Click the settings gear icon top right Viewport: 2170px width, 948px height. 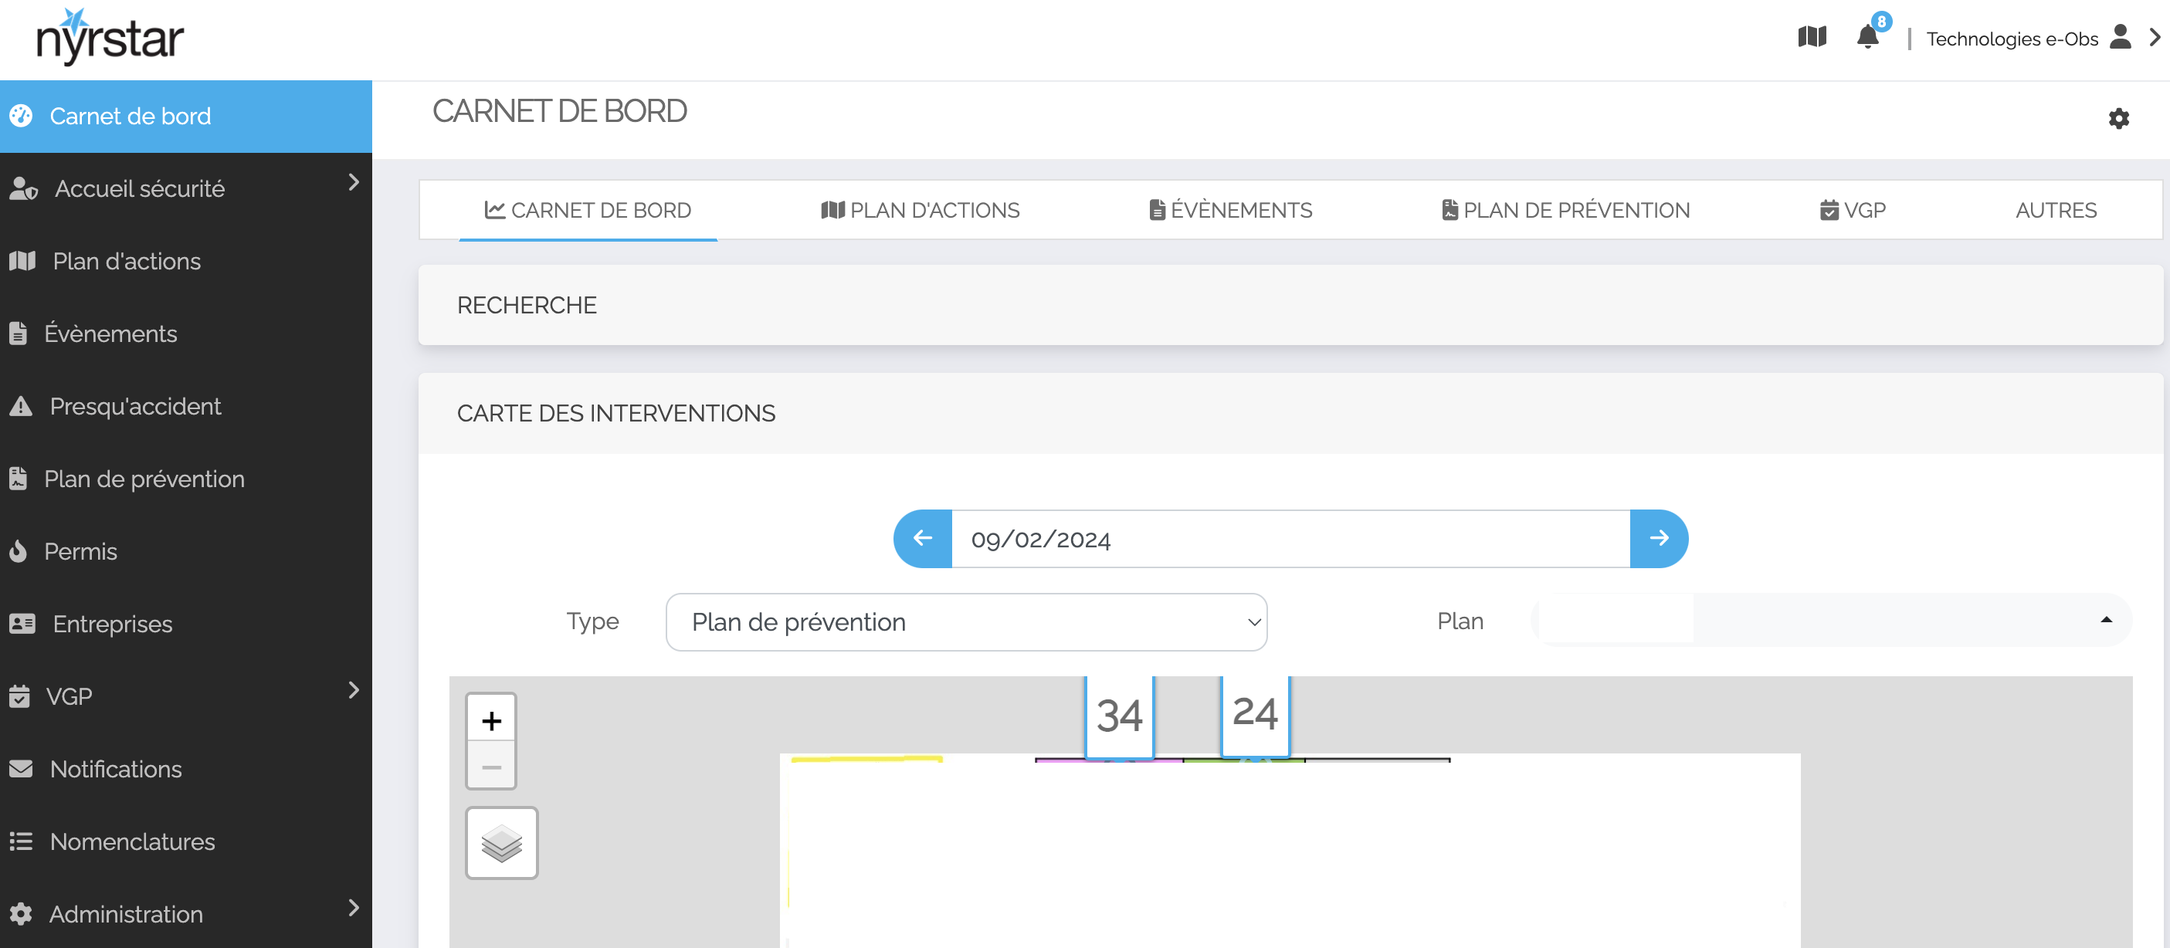click(x=2119, y=117)
